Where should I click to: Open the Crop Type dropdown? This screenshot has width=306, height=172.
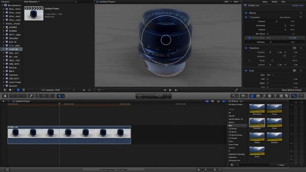[x=270, y=75]
